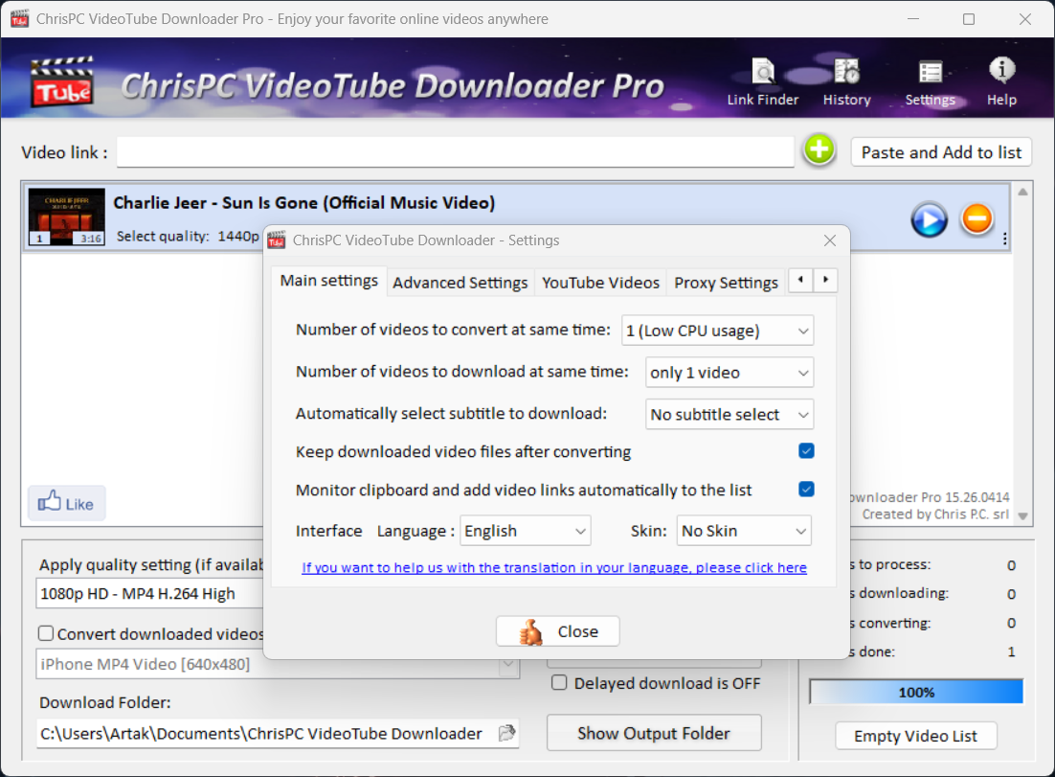Switch to the Advanced Settings tab
1055x777 pixels.
coord(460,283)
